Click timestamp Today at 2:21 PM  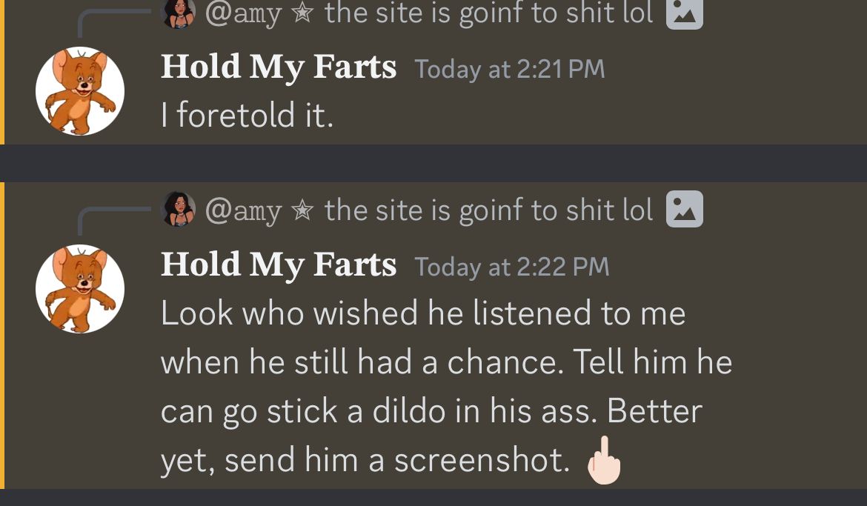point(510,70)
